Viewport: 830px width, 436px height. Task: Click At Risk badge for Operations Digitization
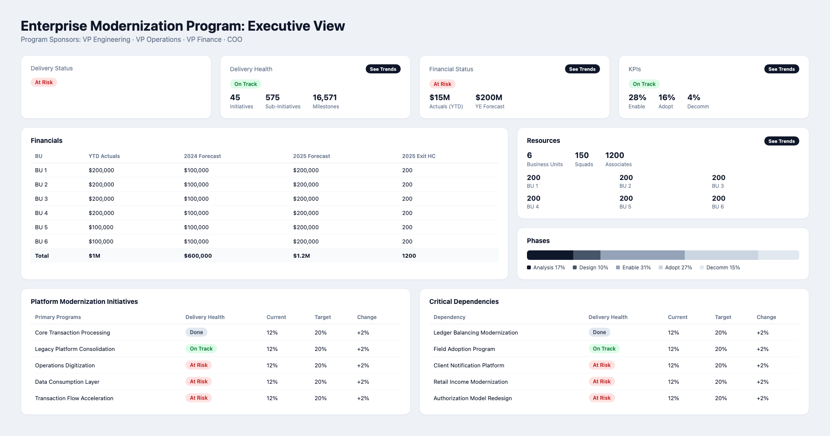click(198, 365)
